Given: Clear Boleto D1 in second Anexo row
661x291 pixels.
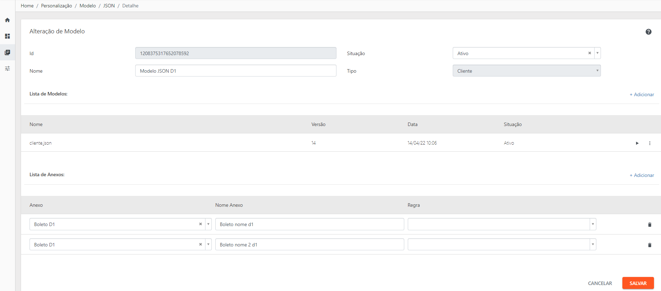Looking at the screenshot, I should (201, 244).
